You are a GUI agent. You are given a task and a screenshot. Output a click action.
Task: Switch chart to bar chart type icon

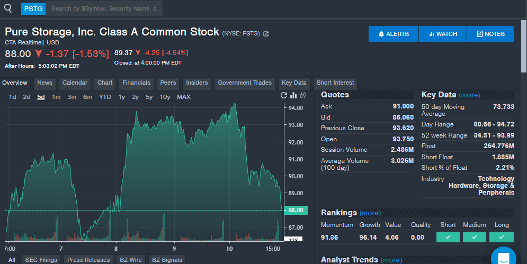point(293,96)
